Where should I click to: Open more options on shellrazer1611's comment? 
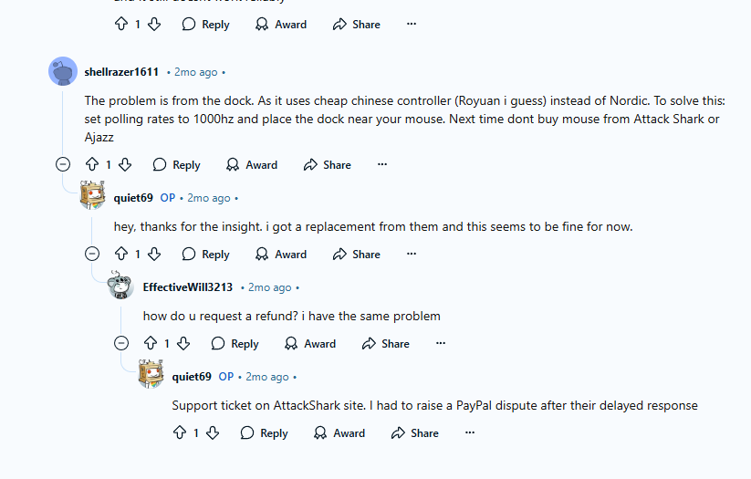coord(382,165)
